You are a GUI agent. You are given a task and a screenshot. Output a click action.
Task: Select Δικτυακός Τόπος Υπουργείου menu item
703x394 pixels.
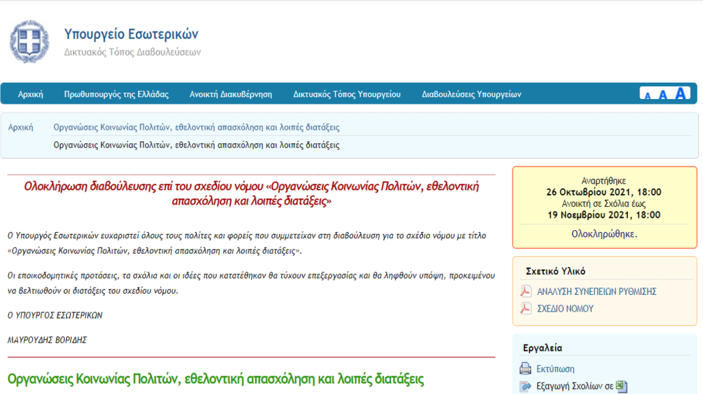pos(347,94)
